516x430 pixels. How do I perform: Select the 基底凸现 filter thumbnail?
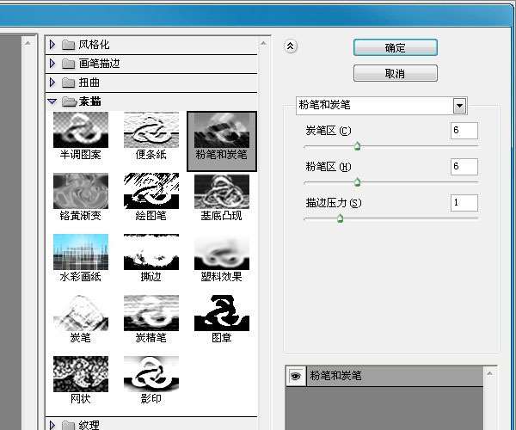click(x=222, y=192)
